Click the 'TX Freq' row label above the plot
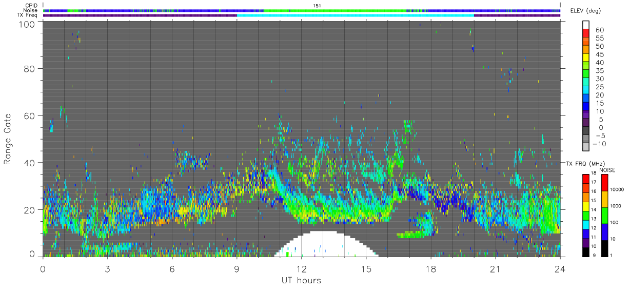Viewport: 630px width, 291px height. coord(27,15)
